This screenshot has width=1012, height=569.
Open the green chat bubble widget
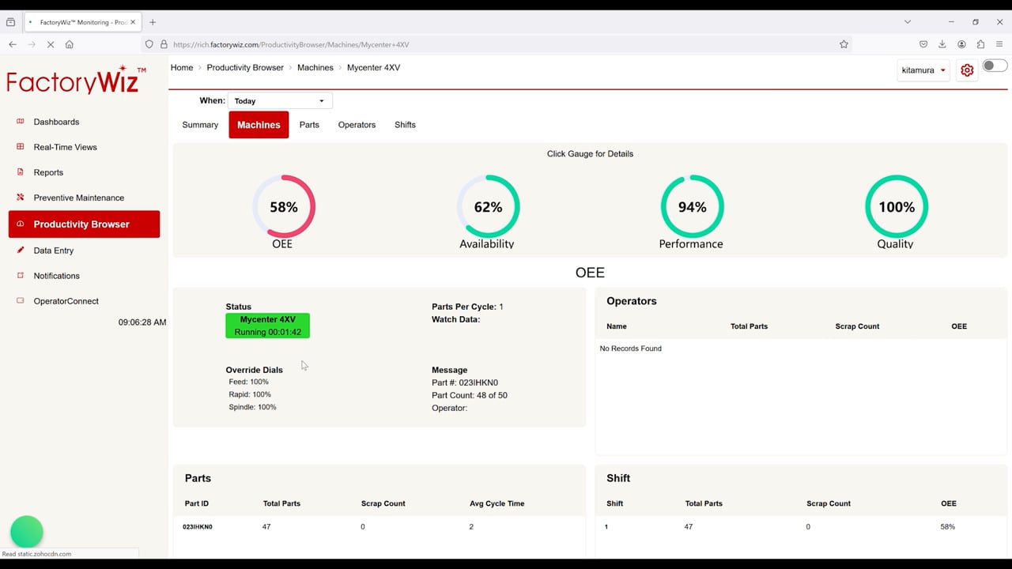(x=27, y=532)
